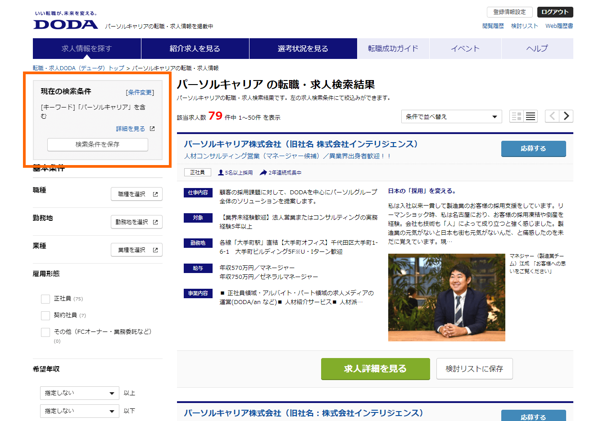Open 業種を選択 industry picker
The width and height of the screenshot is (608, 421).
click(x=136, y=250)
